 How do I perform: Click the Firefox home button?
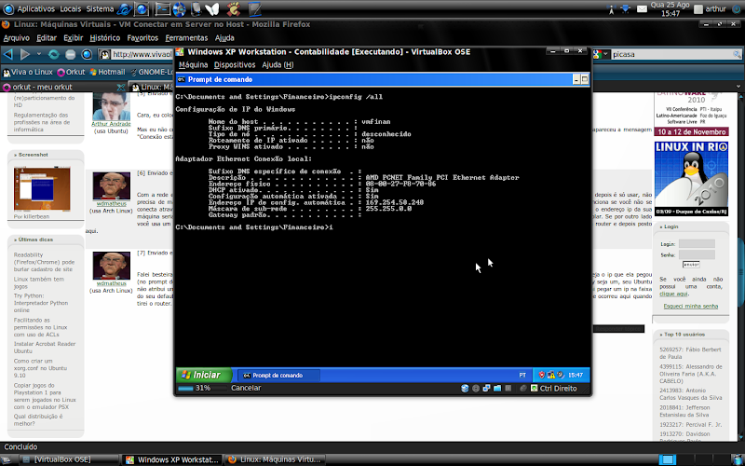click(x=87, y=54)
